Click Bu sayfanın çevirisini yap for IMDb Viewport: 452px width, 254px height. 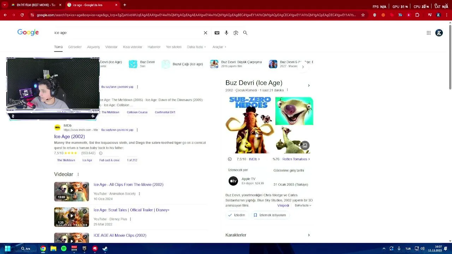tap(117, 130)
